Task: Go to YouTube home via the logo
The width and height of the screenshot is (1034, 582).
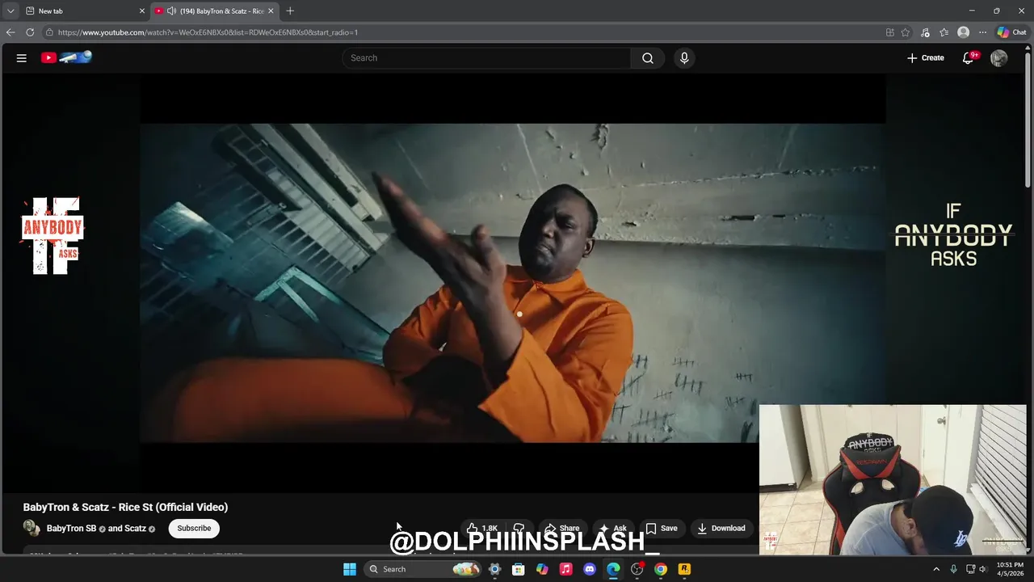Action: tap(66, 57)
